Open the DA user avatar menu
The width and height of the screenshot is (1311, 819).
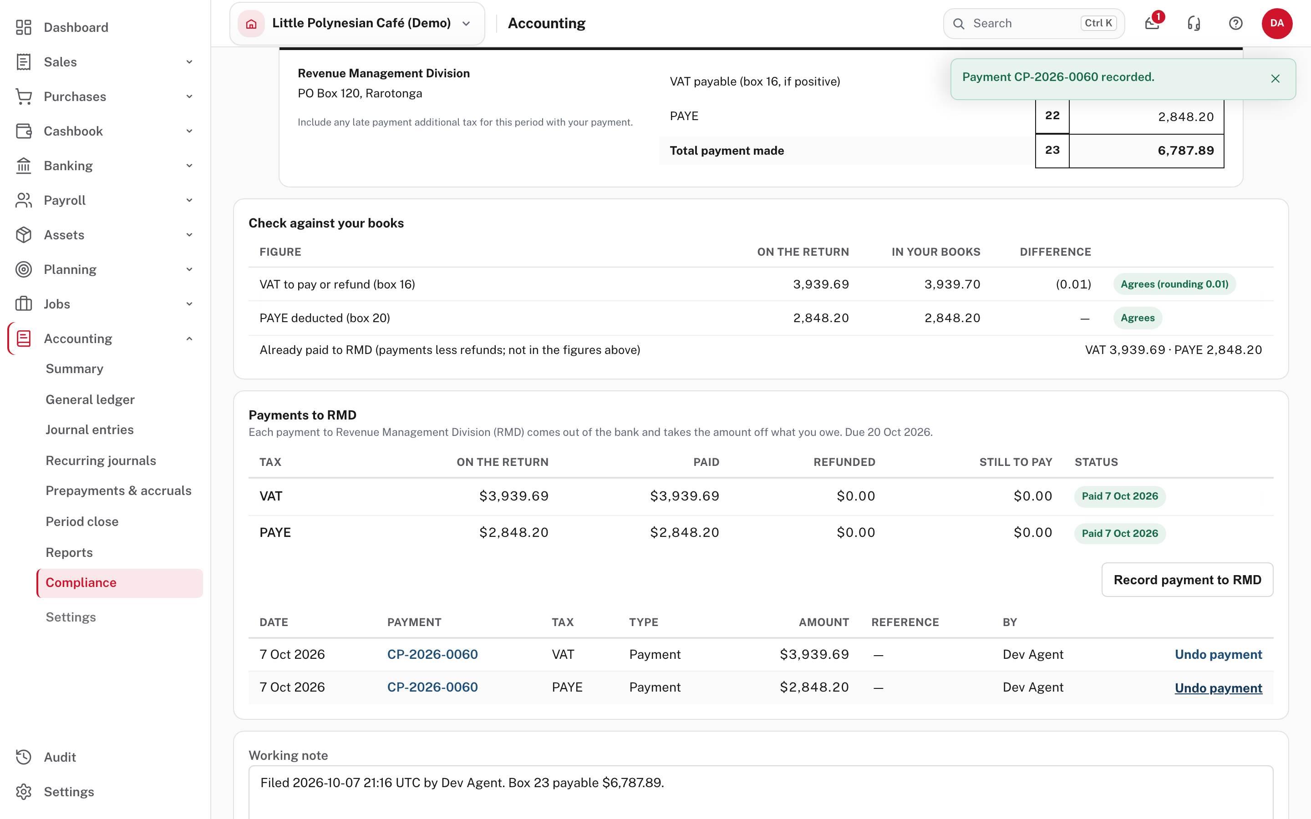point(1277,23)
